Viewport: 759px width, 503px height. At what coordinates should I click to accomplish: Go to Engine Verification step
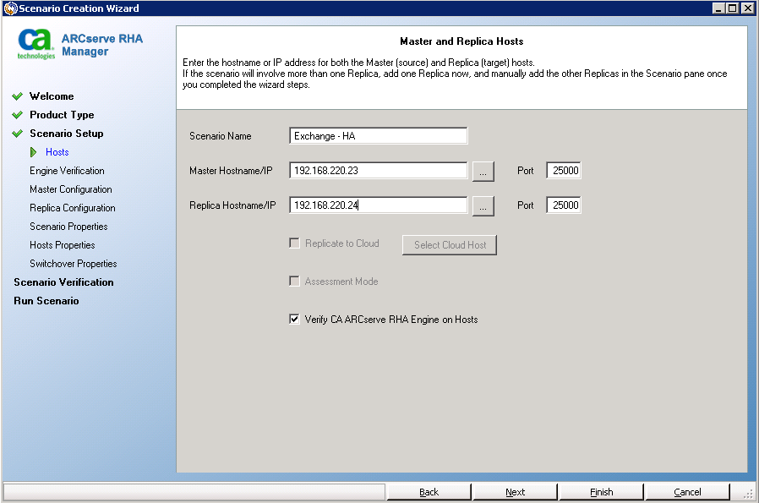[67, 171]
